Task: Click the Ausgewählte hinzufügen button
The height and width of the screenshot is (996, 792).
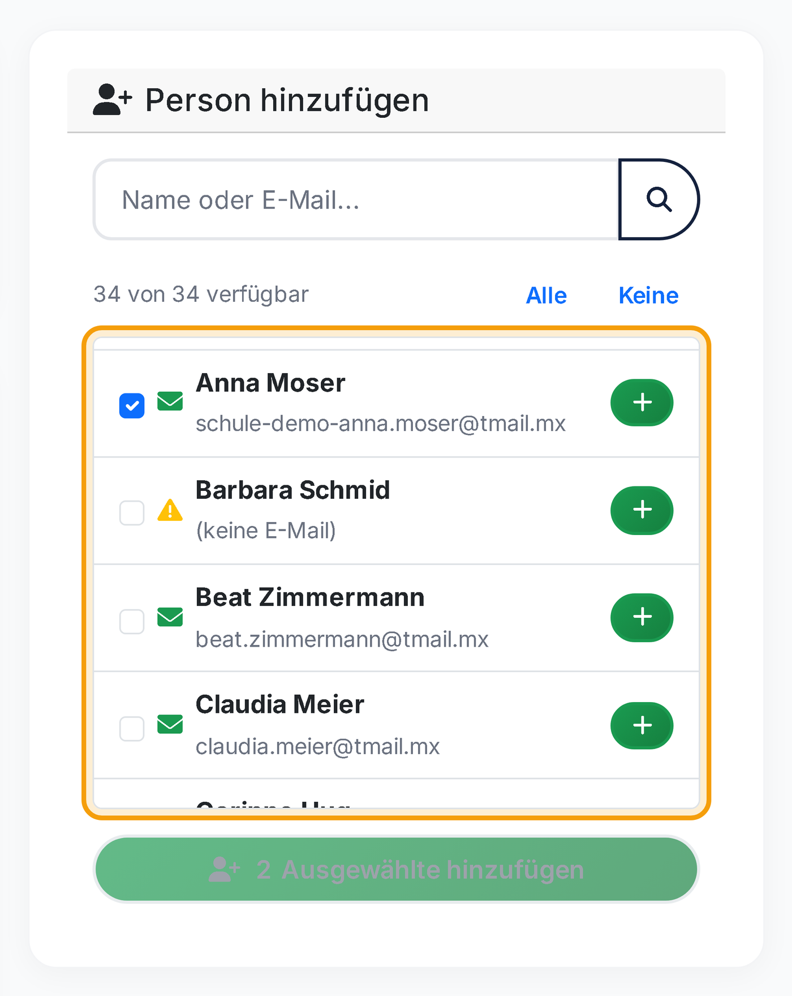Action: click(x=396, y=869)
